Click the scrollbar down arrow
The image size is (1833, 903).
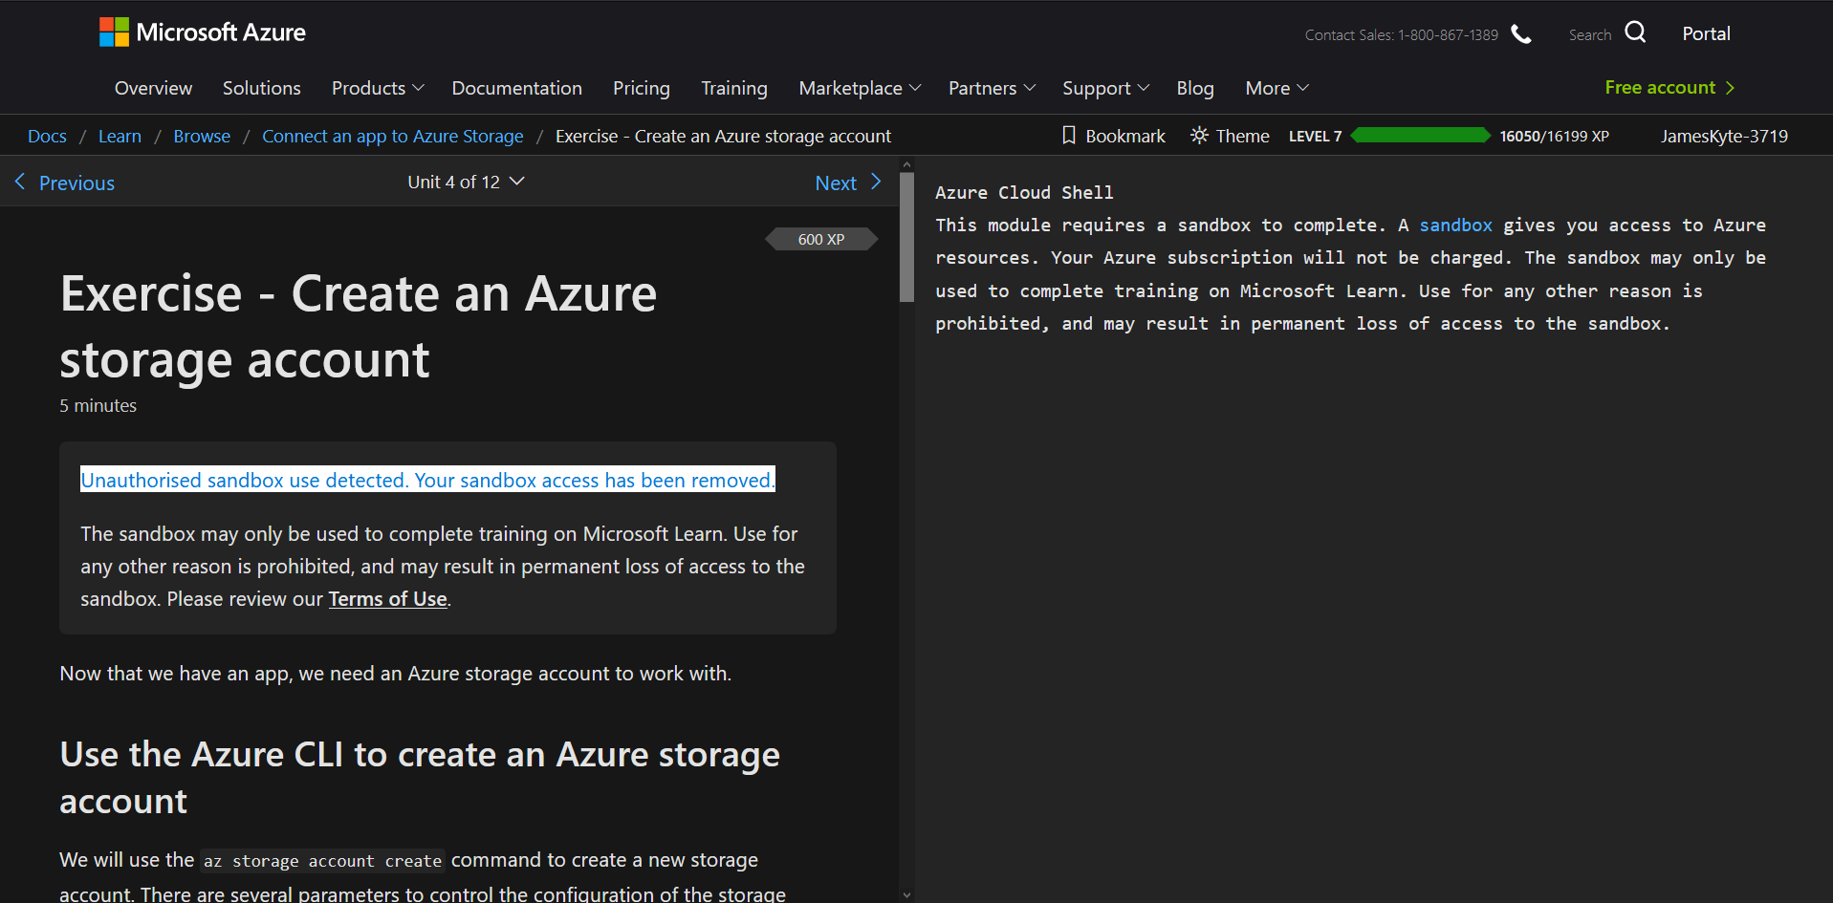coord(906,895)
